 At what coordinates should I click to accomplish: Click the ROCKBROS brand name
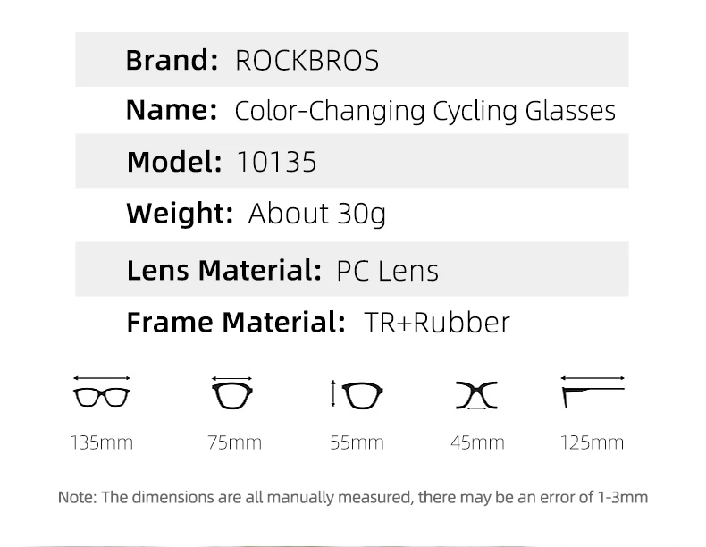(307, 60)
